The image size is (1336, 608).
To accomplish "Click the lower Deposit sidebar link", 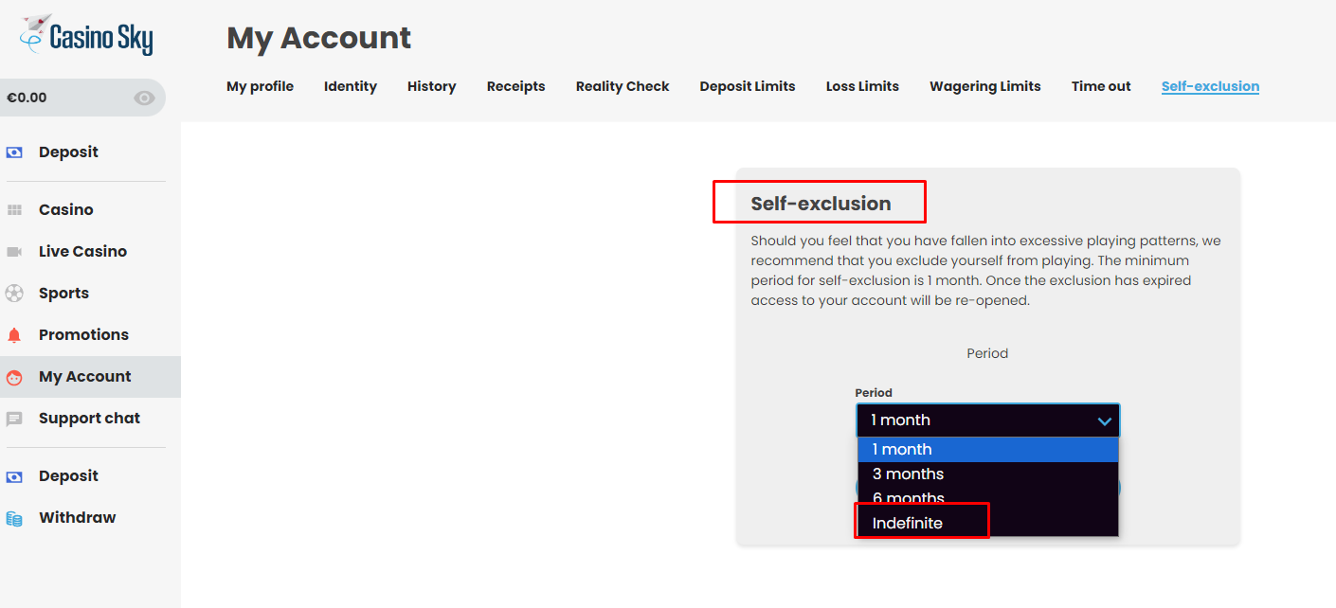I will [x=68, y=476].
